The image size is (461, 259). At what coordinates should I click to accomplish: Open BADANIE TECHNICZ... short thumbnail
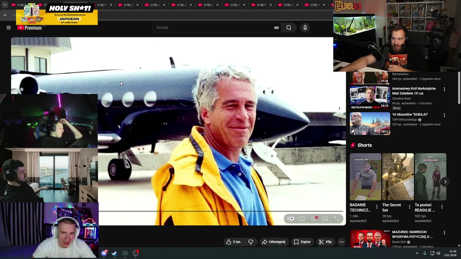(365, 177)
